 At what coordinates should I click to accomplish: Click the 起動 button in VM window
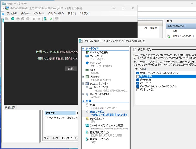[x=71, y=69]
